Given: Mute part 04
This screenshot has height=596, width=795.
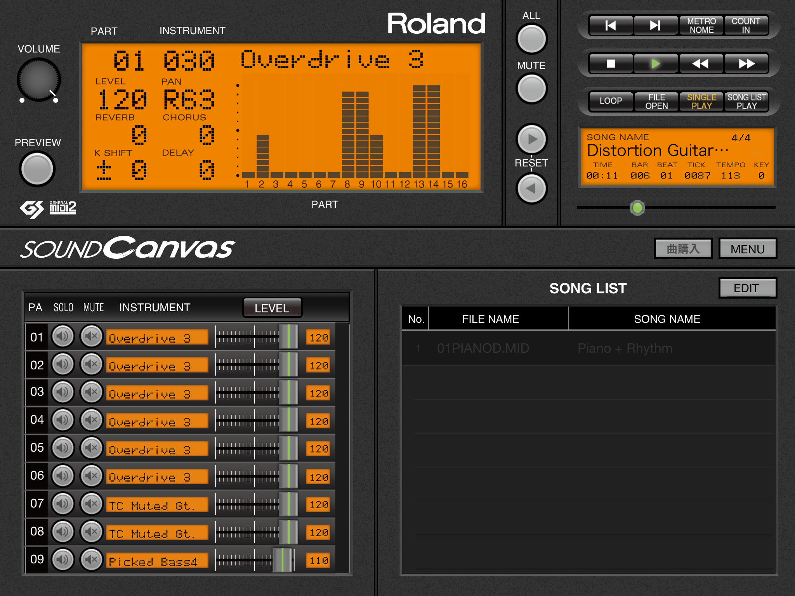Looking at the screenshot, I should click(92, 420).
